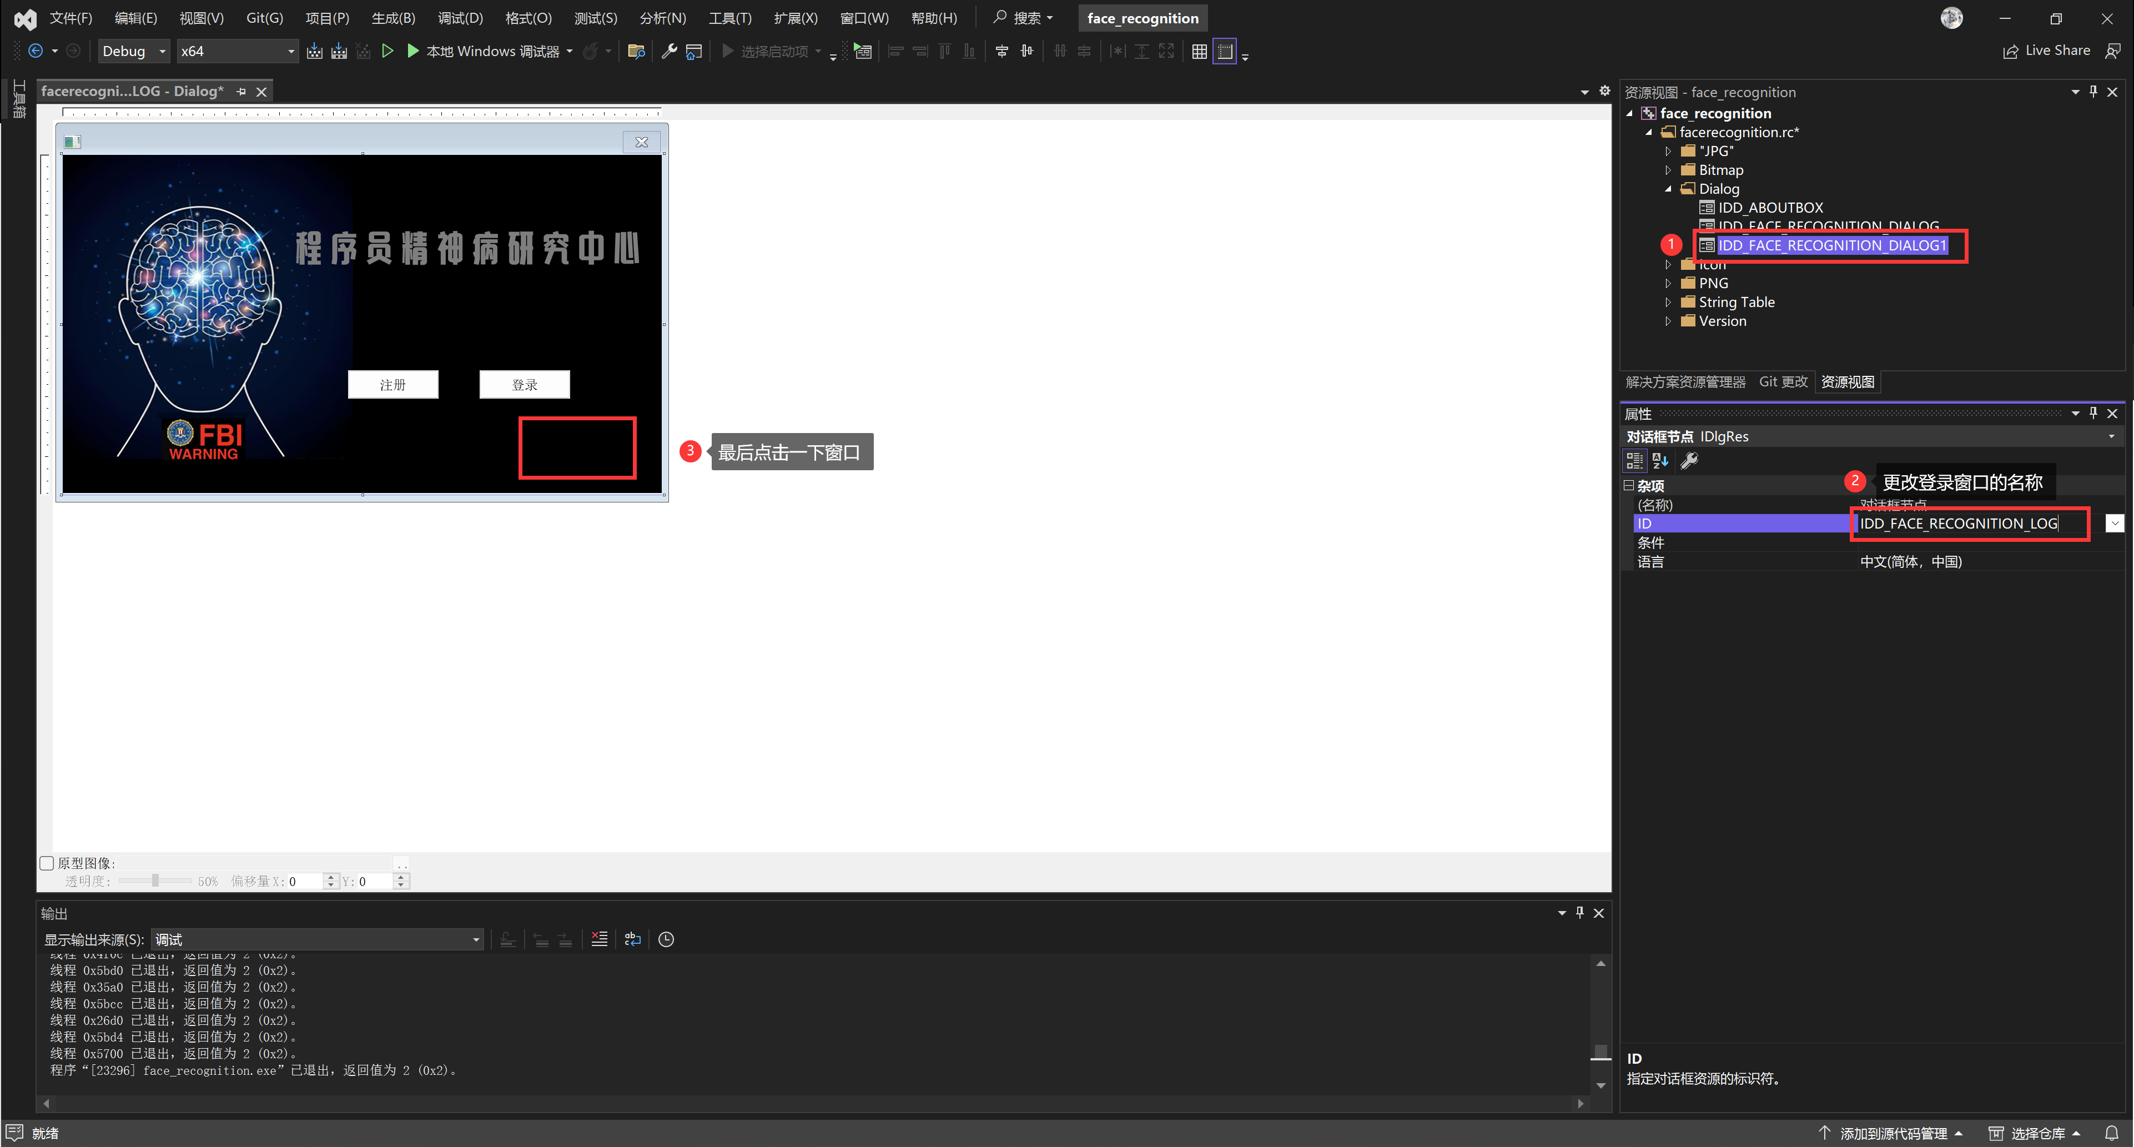Sort properties alphabetically in the Properties panel

1660,461
